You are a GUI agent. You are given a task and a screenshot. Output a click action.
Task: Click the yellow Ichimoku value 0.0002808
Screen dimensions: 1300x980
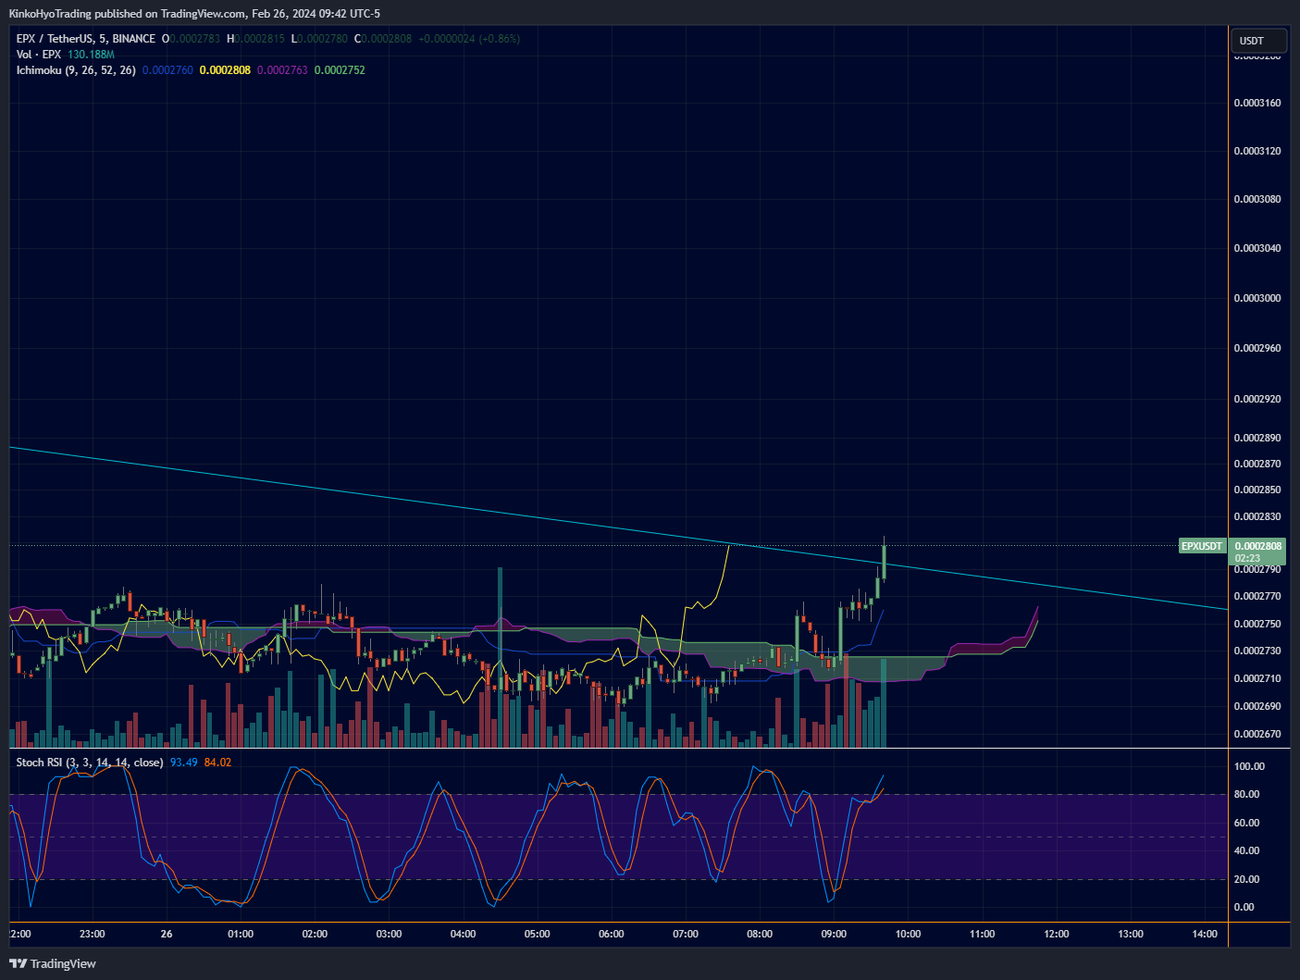(x=225, y=70)
